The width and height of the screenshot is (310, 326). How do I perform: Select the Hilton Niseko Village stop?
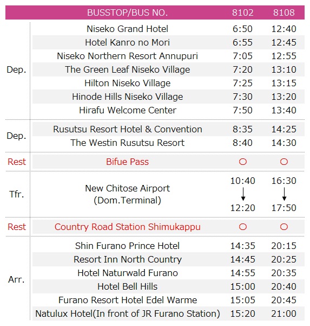127,83
